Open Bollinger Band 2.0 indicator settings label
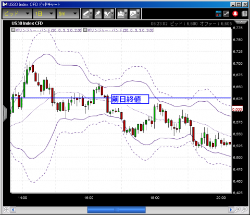 click(x=48, y=30)
